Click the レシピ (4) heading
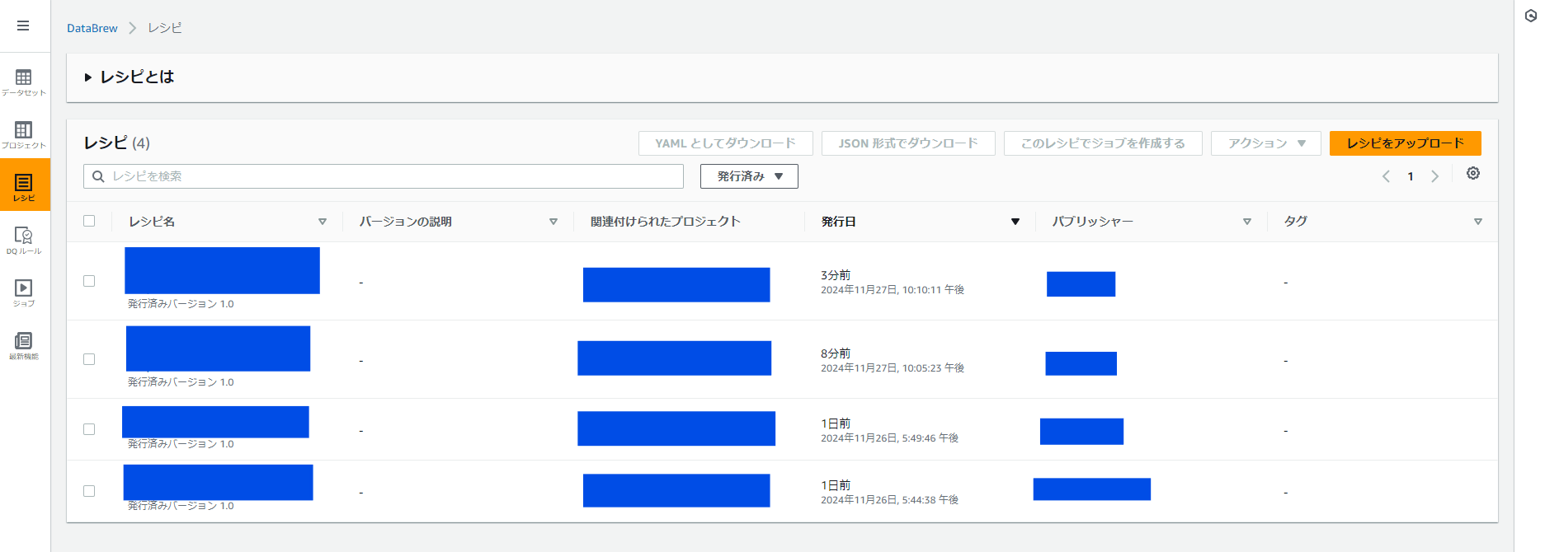1545x552 pixels. 117,143
